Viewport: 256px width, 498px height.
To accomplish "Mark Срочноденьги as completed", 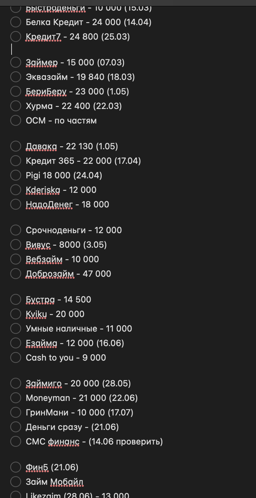I will pyautogui.click(x=16, y=230).
